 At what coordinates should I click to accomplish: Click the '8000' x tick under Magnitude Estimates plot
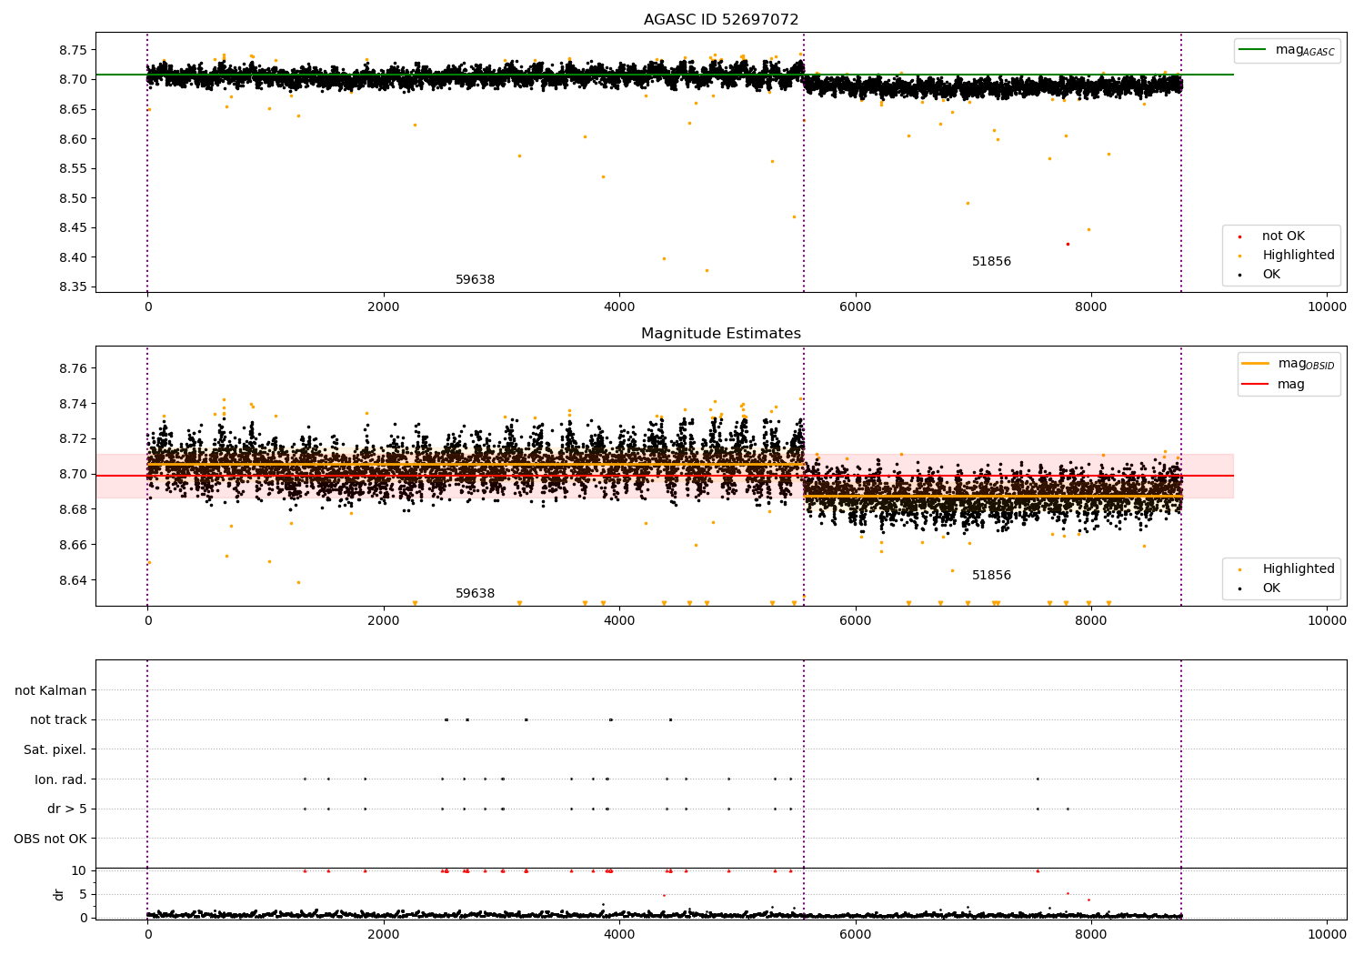point(1091,621)
